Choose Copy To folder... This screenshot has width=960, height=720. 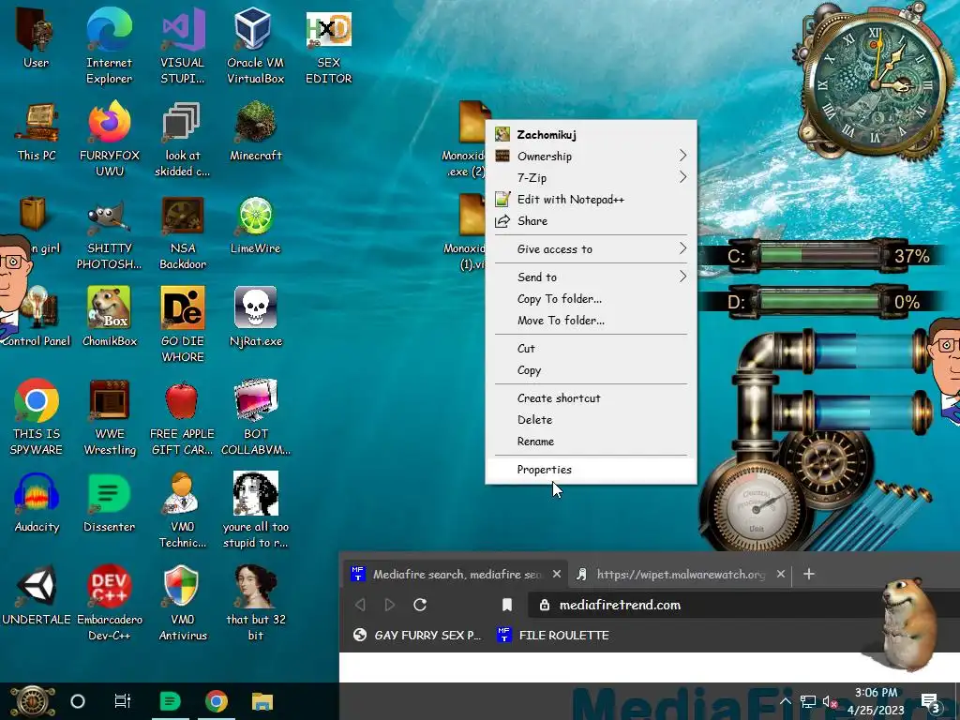click(591, 299)
